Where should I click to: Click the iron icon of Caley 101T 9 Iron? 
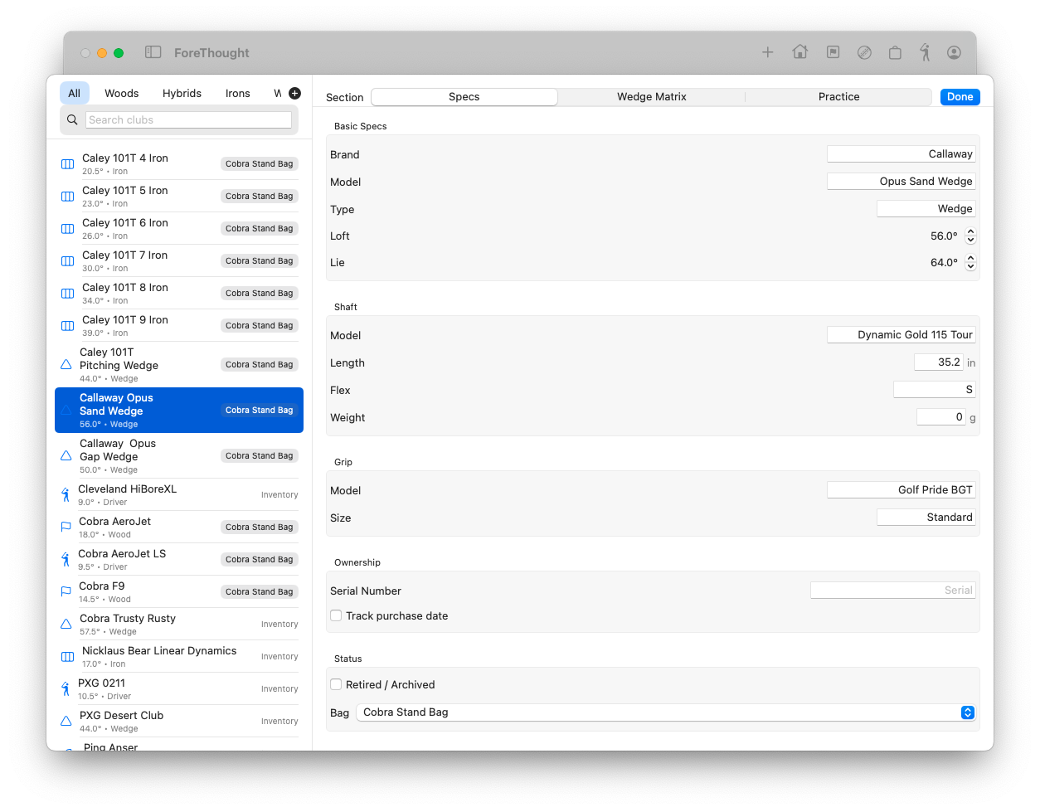pos(68,326)
